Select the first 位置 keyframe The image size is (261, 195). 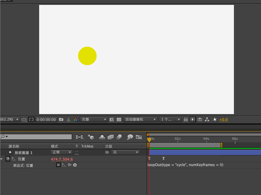(x=149, y=159)
